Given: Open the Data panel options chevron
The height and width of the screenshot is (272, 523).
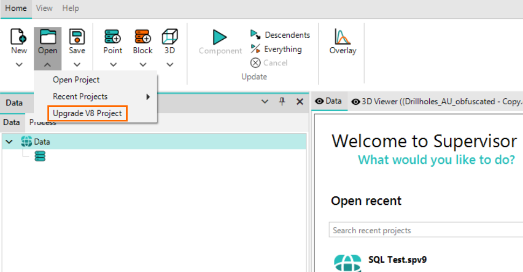Looking at the screenshot, I should pyautogui.click(x=265, y=102).
